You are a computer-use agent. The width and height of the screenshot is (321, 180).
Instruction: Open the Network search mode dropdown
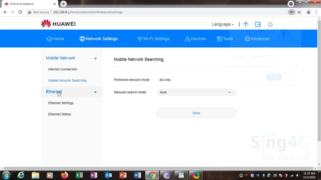(x=196, y=92)
